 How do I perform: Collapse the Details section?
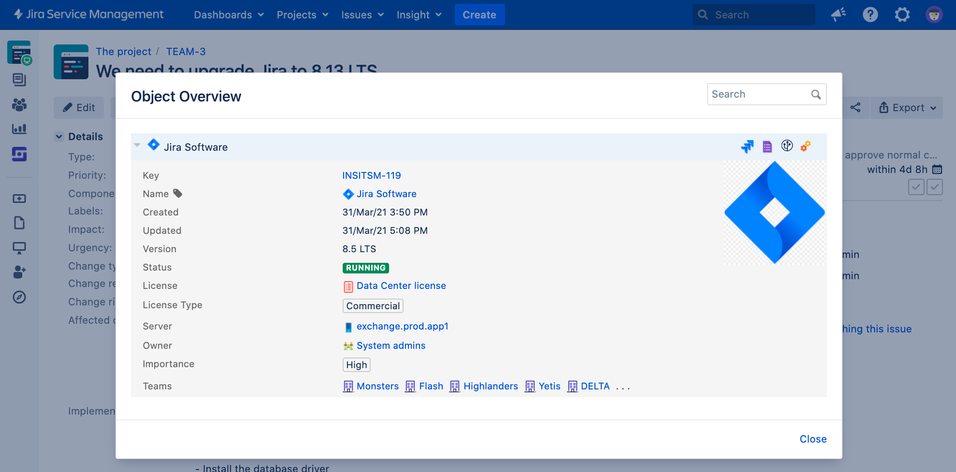59,137
